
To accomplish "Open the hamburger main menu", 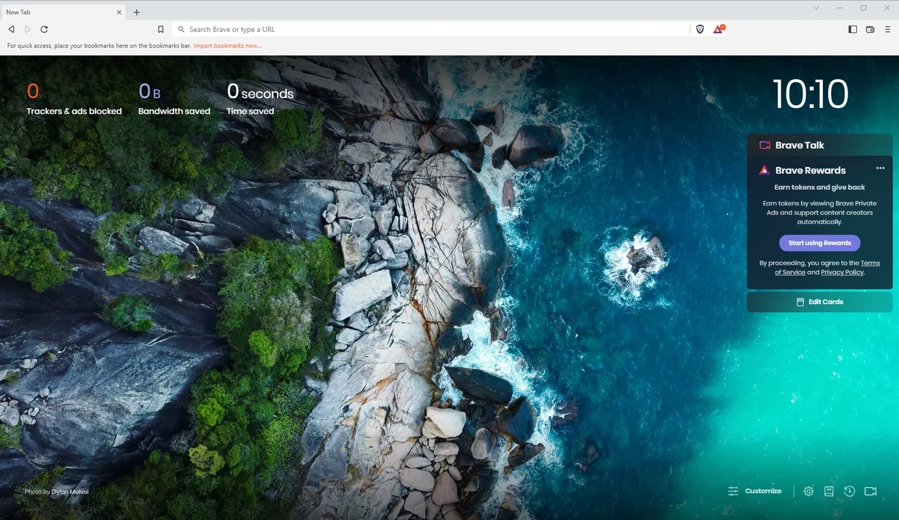I will click(x=888, y=29).
